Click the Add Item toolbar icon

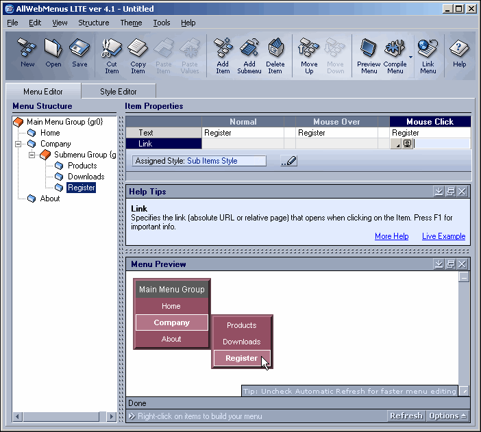[223, 56]
